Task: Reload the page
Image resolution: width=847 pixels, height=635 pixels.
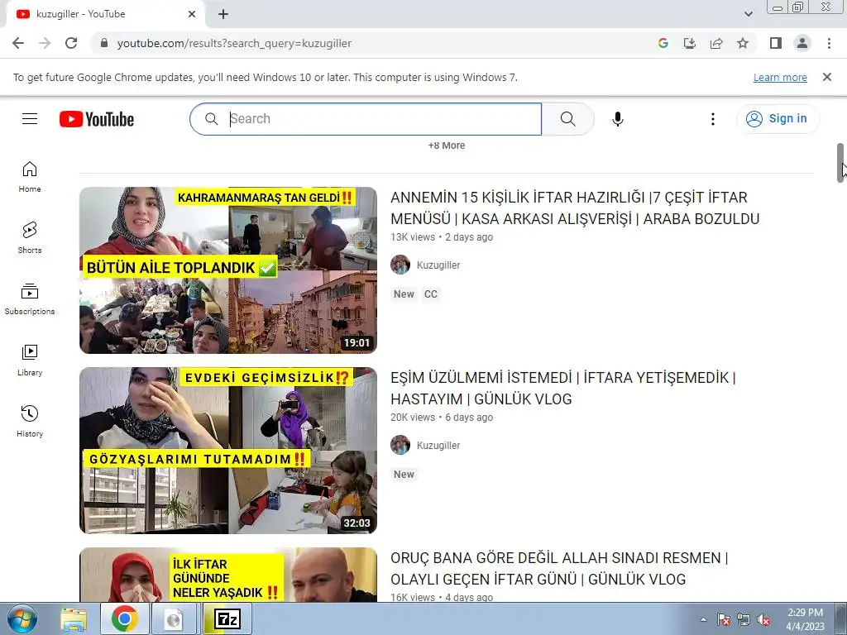Action: pos(71,43)
